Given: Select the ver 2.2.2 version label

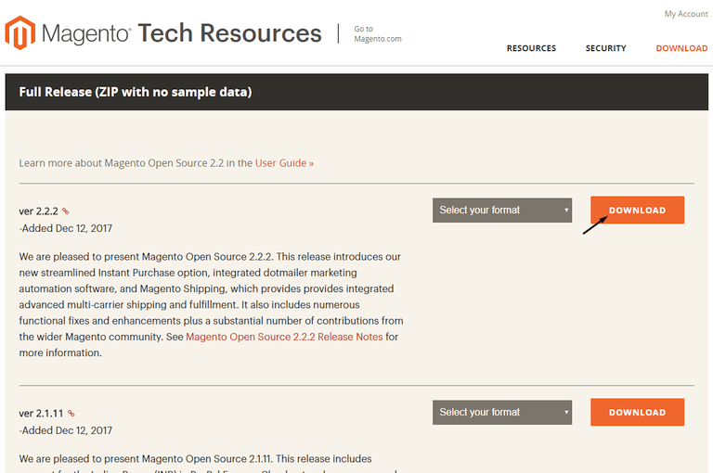Looking at the screenshot, I should [39, 211].
